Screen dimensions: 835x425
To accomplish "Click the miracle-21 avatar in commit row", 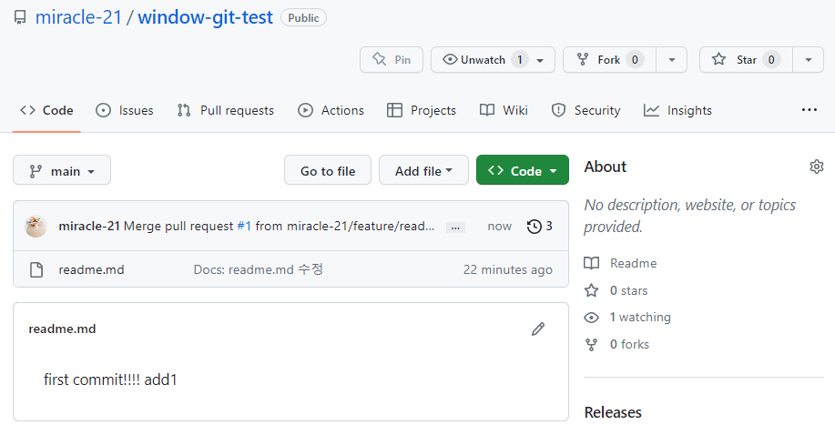I will click(36, 226).
